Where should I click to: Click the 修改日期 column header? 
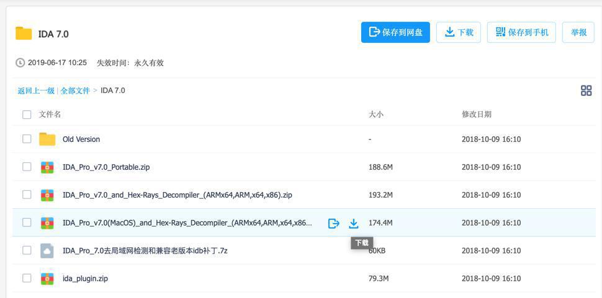coord(477,114)
